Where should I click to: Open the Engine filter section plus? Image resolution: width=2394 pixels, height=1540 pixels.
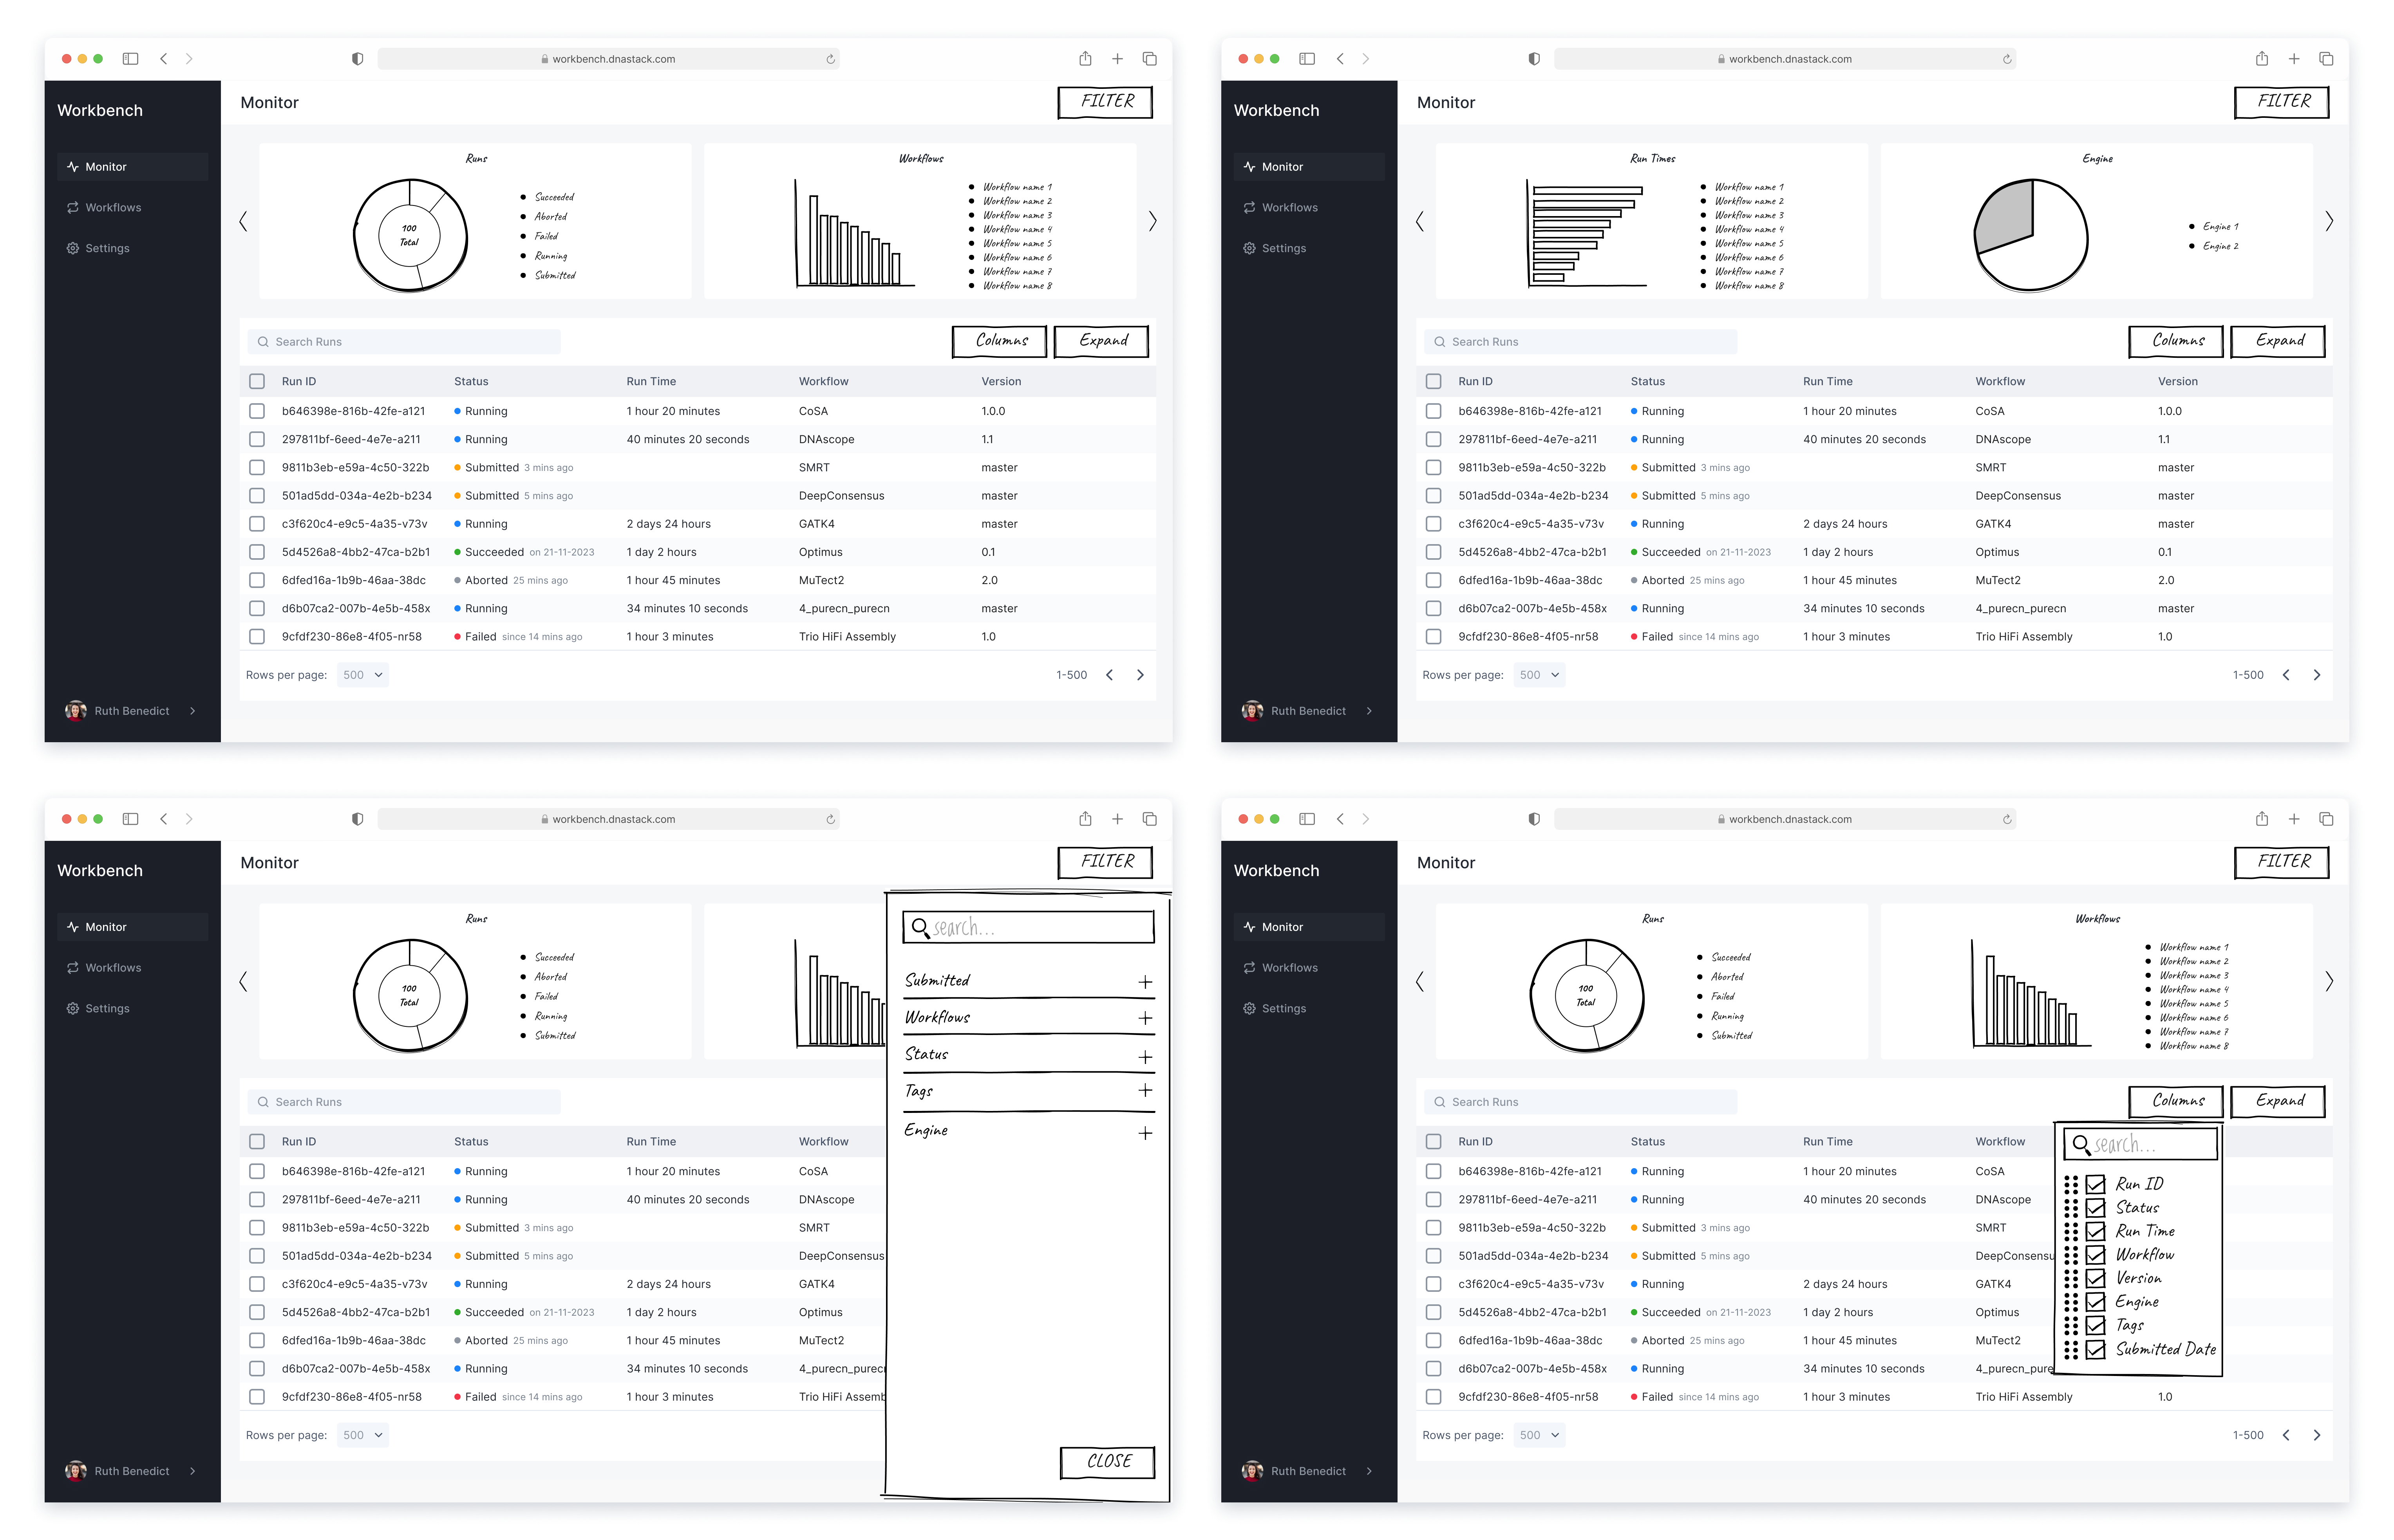(1145, 1133)
